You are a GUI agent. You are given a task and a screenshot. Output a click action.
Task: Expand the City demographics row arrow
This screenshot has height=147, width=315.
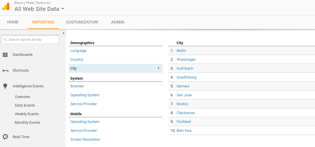(x=159, y=68)
